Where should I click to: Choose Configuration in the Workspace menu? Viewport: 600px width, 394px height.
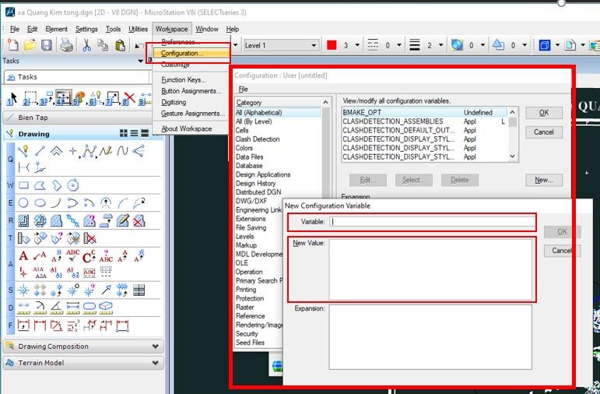point(182,54)
